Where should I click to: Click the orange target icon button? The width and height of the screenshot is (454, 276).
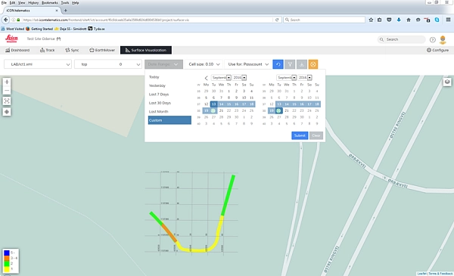(x=313, y=64)
